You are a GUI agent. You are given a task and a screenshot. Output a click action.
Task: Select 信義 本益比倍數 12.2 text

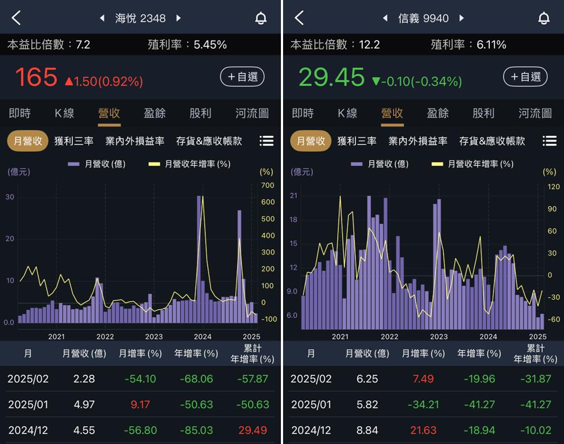pos(335,44)
